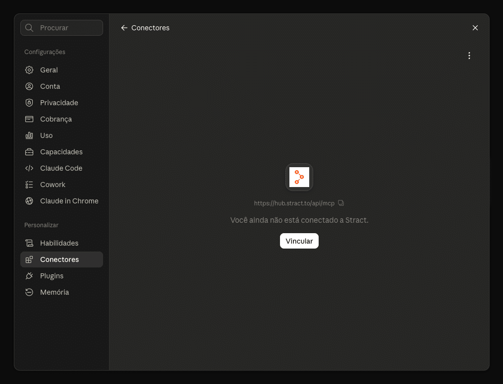Click the search magnifier icon
The height and width of the screenshot is (384, 503).
point(29,28)
